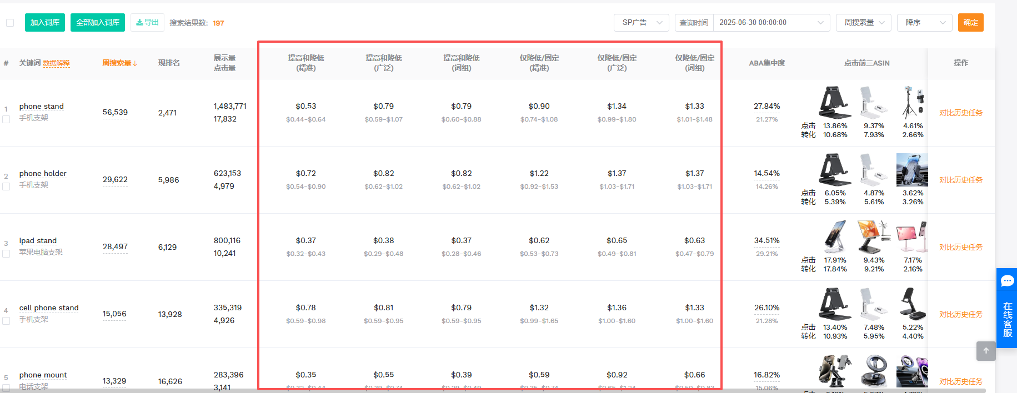Open the online customer service chat widget

[1006, 308]
